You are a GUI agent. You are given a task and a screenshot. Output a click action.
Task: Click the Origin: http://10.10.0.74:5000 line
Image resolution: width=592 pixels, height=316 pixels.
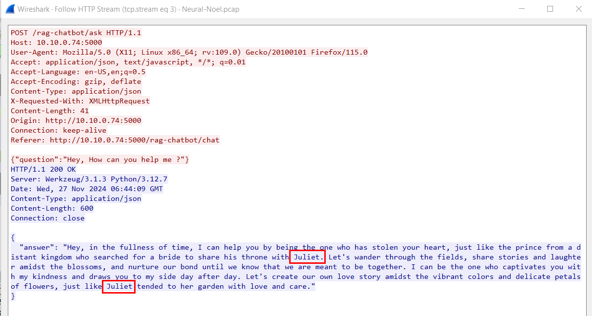pyautogui.click(x=76, y=120)
